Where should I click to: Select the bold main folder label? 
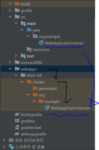point(31,24)
